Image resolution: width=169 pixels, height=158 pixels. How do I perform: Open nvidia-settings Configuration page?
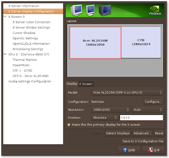click(x=30, y=81)
